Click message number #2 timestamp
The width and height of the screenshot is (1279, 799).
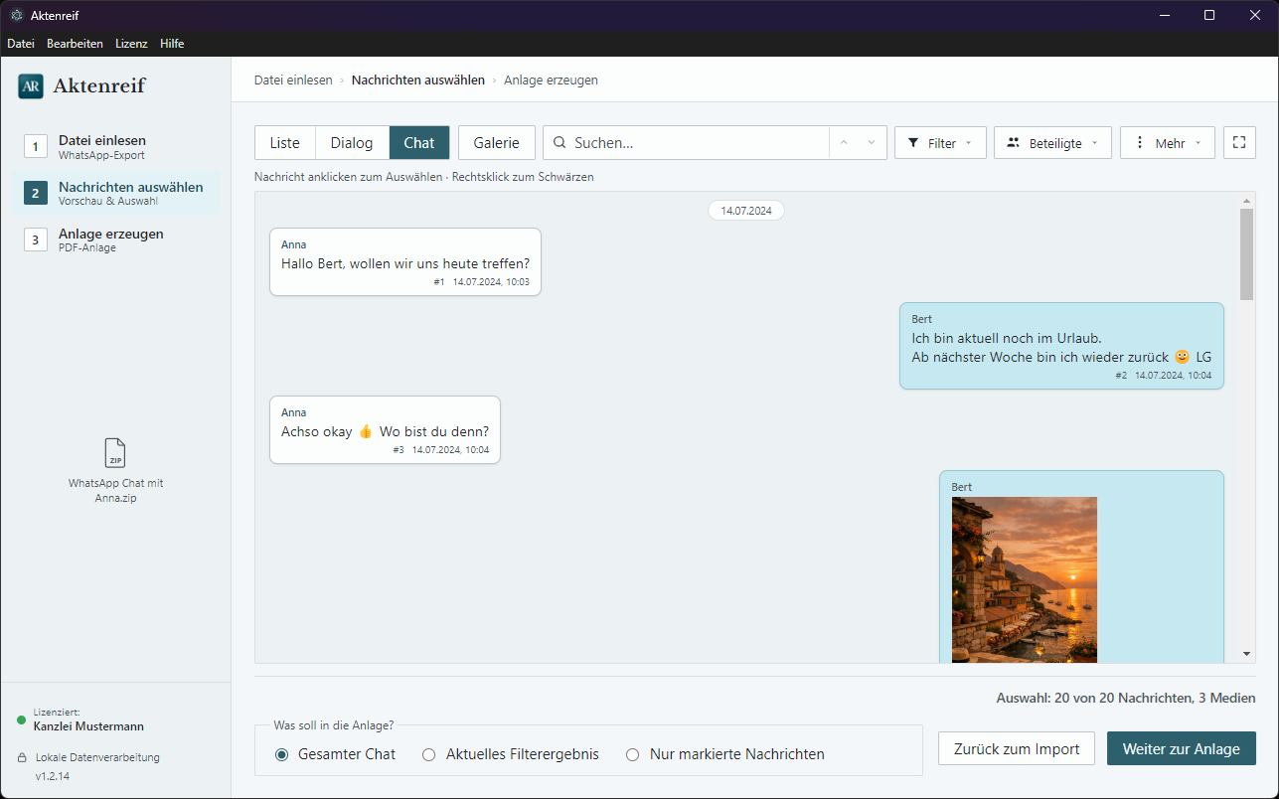pyautogui.click(x=1163, y=376)
